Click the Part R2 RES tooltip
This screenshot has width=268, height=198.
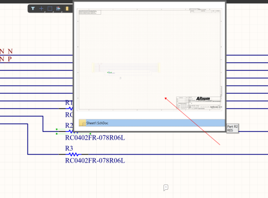coord(232,128)
